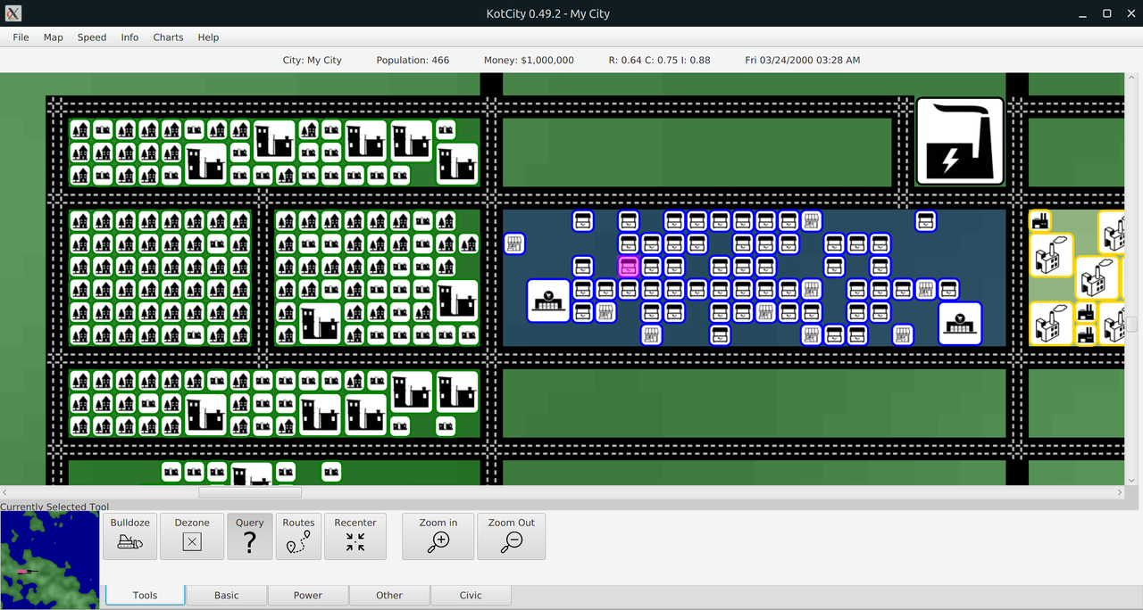Click the date Fri 03/24/2000 03:28 AM

click(802, 60)
